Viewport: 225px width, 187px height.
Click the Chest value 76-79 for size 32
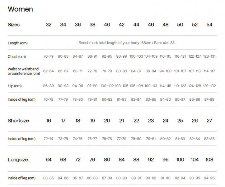(49, 56)
